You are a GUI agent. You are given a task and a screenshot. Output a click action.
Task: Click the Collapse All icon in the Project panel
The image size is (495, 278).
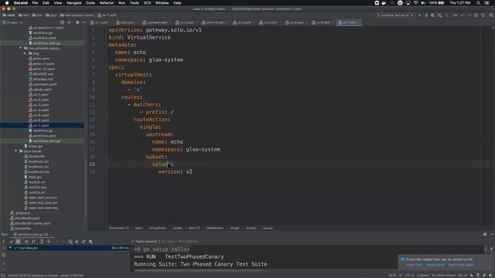pos(69,22)
